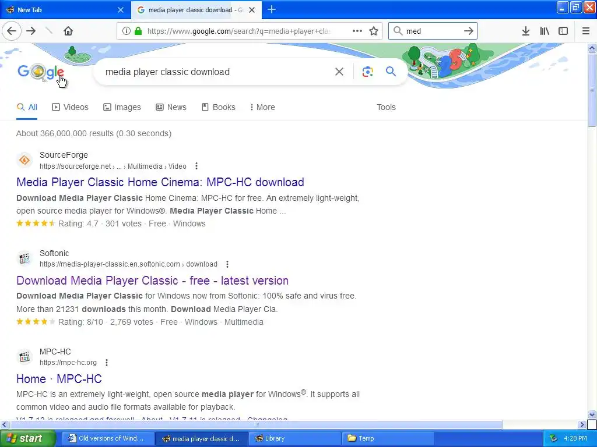This screenshot has width=597, height=447.
Task: Toggle the sidebar icon in toolbar
Action: [563, 31]
